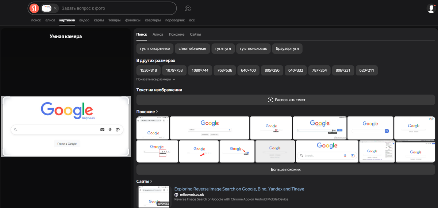
Task: Choose the 1536×818 size
Action: 149,70
